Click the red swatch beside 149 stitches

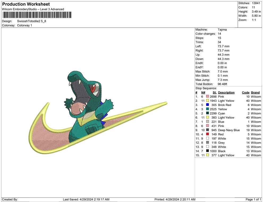click(x=207, y=134)
